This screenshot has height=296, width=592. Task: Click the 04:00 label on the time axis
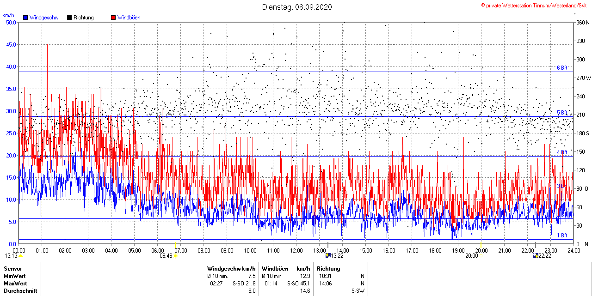(111, 250)
